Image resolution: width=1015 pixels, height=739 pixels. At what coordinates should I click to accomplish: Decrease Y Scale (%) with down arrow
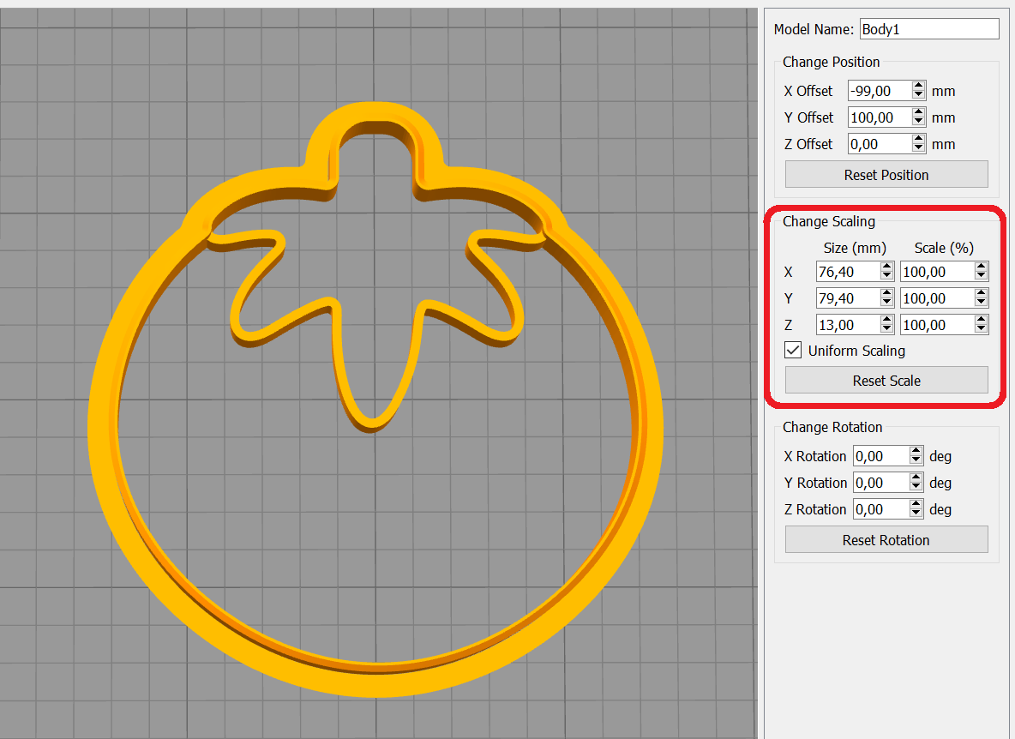pyautogui.click(x=982, y=303)
